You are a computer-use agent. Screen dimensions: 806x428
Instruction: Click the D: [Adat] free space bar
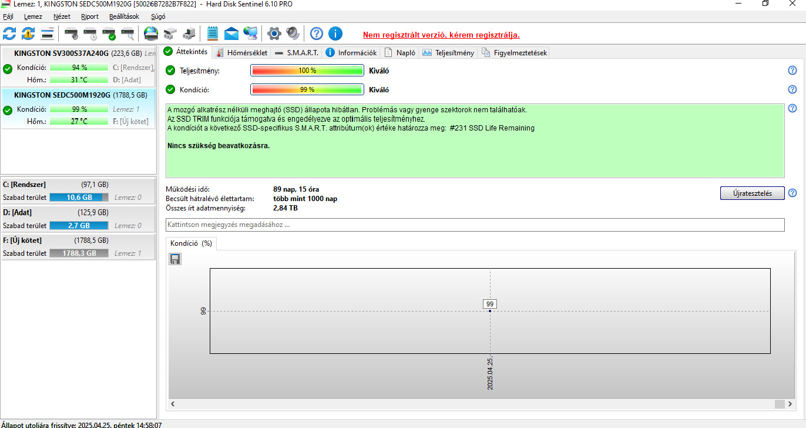click(x=79, y=225)
